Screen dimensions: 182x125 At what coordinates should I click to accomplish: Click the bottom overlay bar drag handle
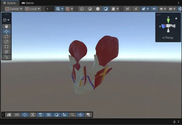pos(3,115)
